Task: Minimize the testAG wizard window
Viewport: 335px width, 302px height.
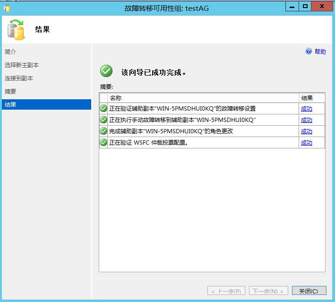Action: (292, 7)
